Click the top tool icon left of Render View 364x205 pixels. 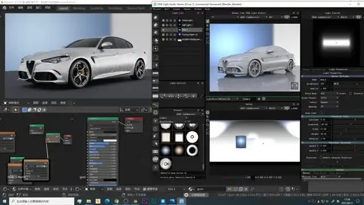click(x=208, y=21)
